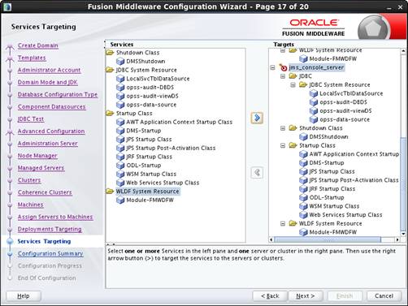Go to Administration Server step
Image resolution: width=408 pixels, height=306 pixels.
click(48, 144)
